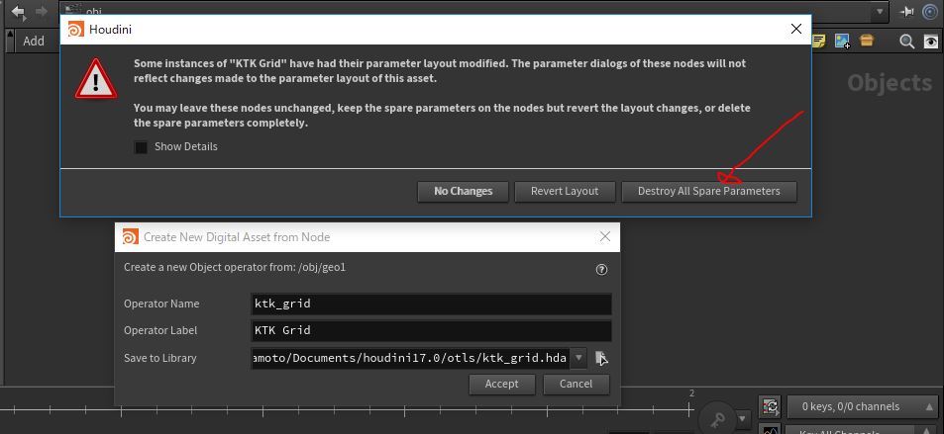Click 'Create a new Object operator from: /obj/geo1' text

click(235, 268)
